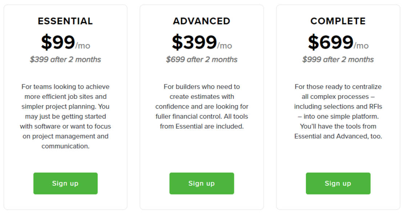Click the Essential plan description text
This screenshot has width=403, height=213.
65,116
